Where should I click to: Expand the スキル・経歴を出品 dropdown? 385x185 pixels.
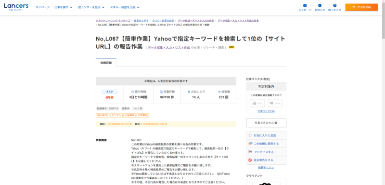pyautogui.click(x=125, y=7)
